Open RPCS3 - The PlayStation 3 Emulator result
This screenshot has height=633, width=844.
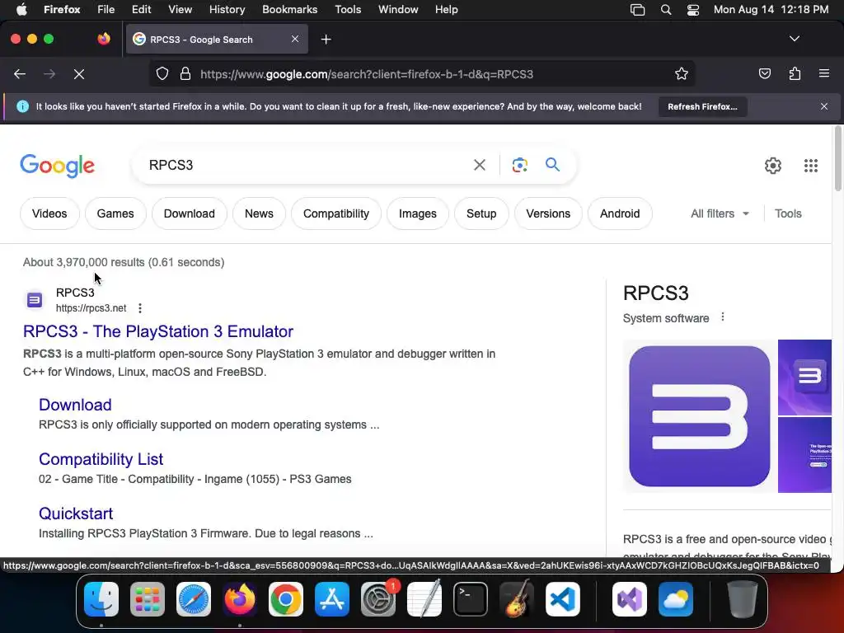coord(157,331)
